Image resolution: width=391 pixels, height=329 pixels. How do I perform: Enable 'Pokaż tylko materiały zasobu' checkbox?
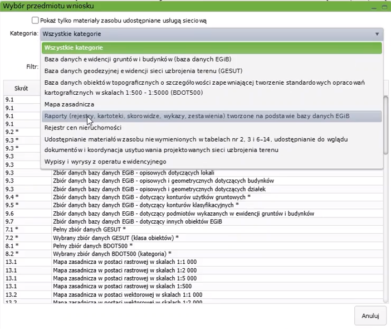tap(36, 21)
